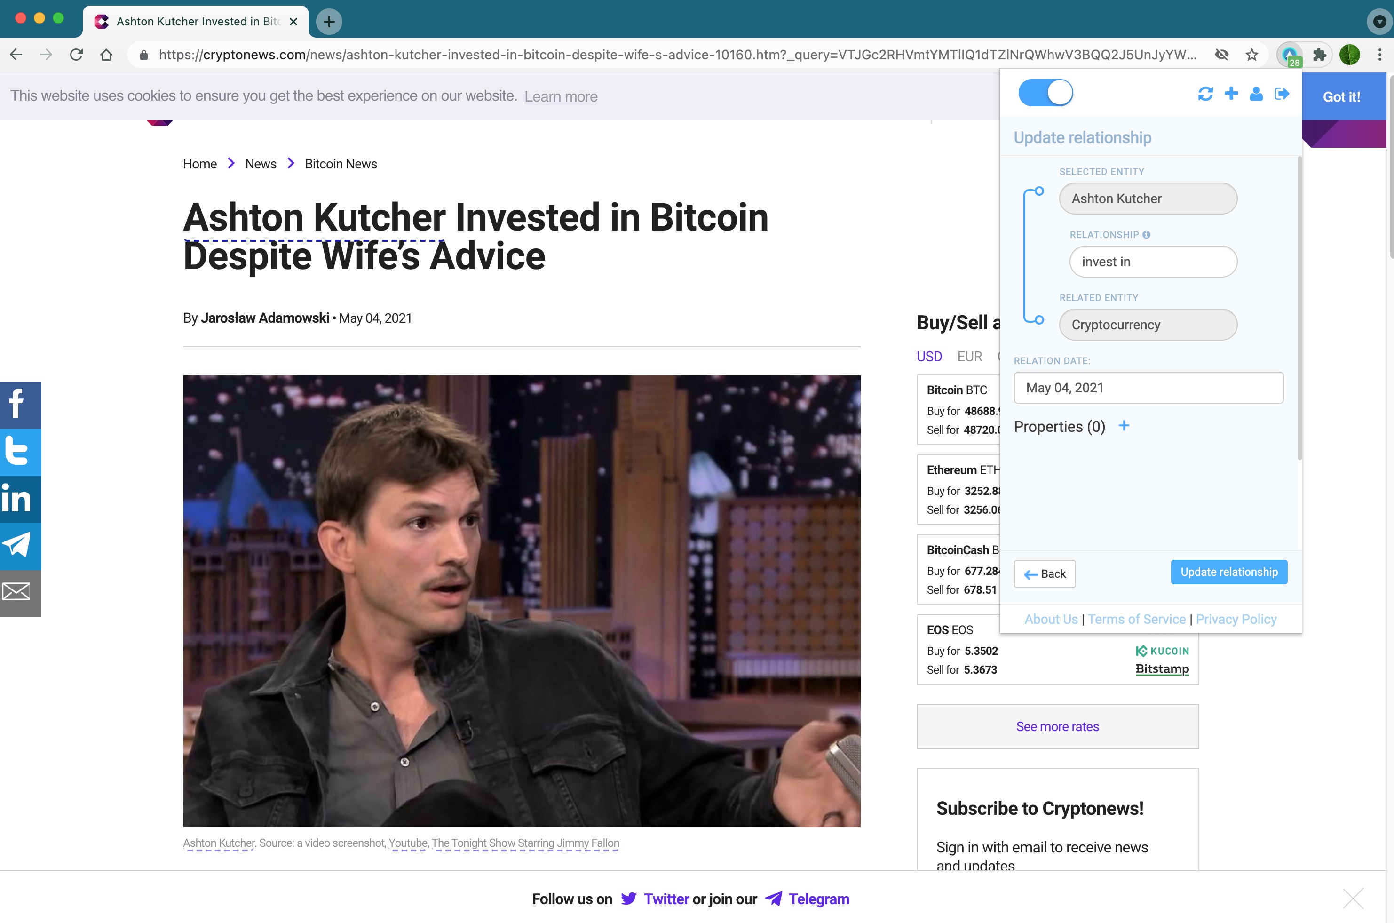Add a property with the plus icon
Image resolution: width=1394 pixels, height=923 pixels.
[x=1124, y=426]
